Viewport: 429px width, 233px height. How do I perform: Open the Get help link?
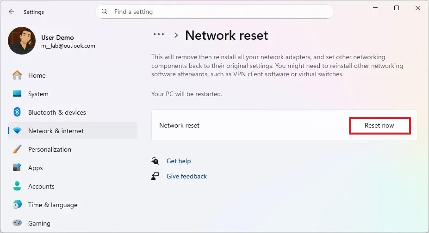click(x=179, y=161)
